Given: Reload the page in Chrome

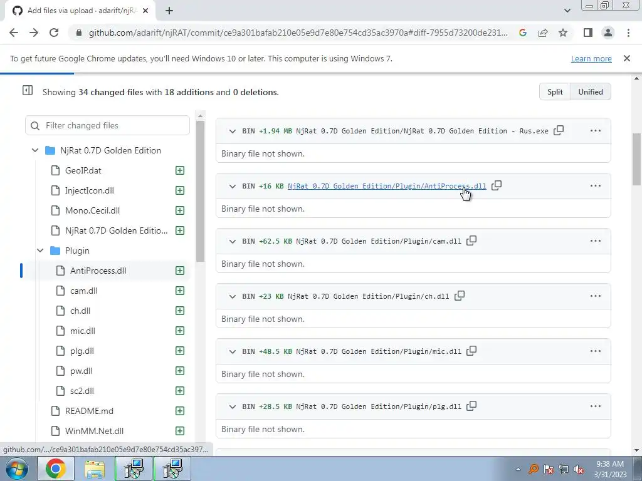Looking at the screenshot, I should (54, 33).
